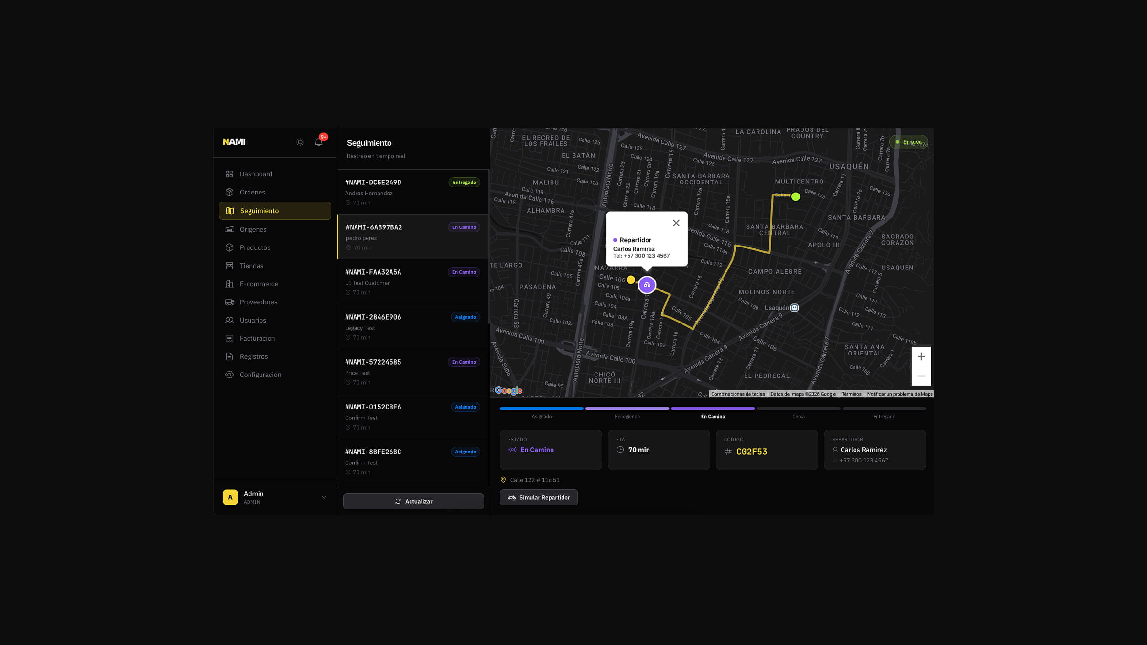The image size is (1147, 645).
Task: Close the Repartidor map popup
Action: pos(676,223)
